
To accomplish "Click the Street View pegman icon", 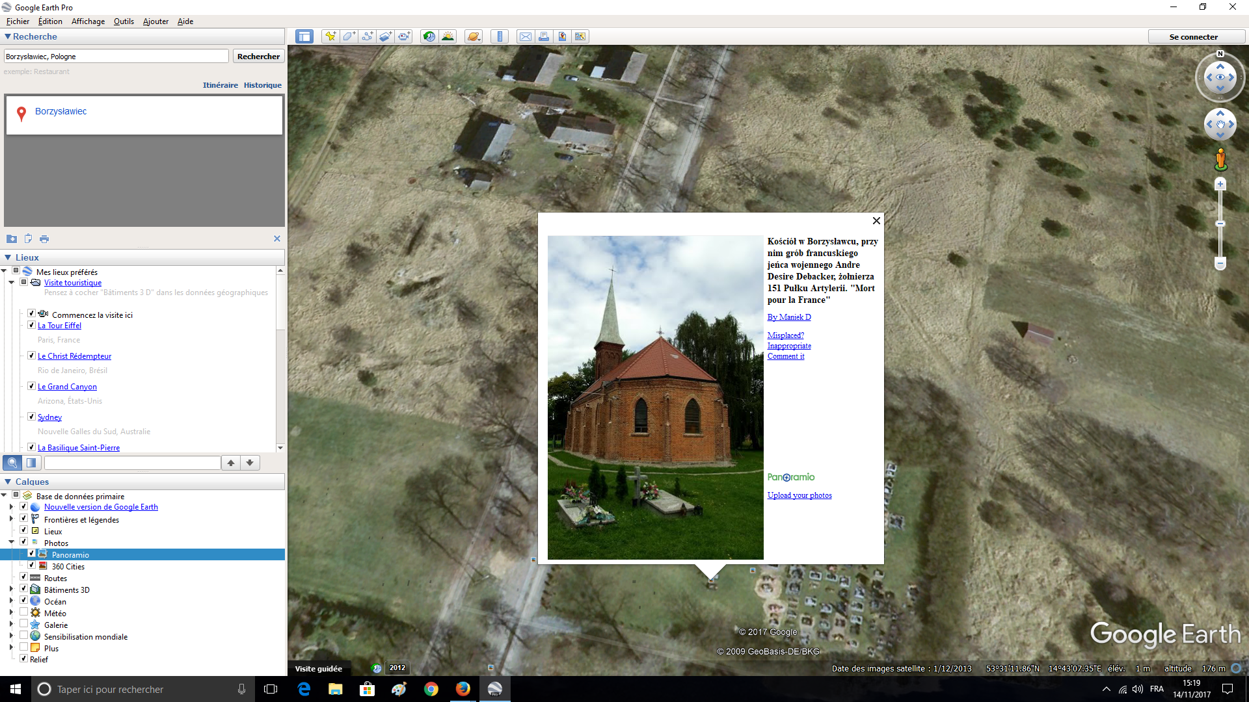I will pyautogui.click(x=1220, y=160).
